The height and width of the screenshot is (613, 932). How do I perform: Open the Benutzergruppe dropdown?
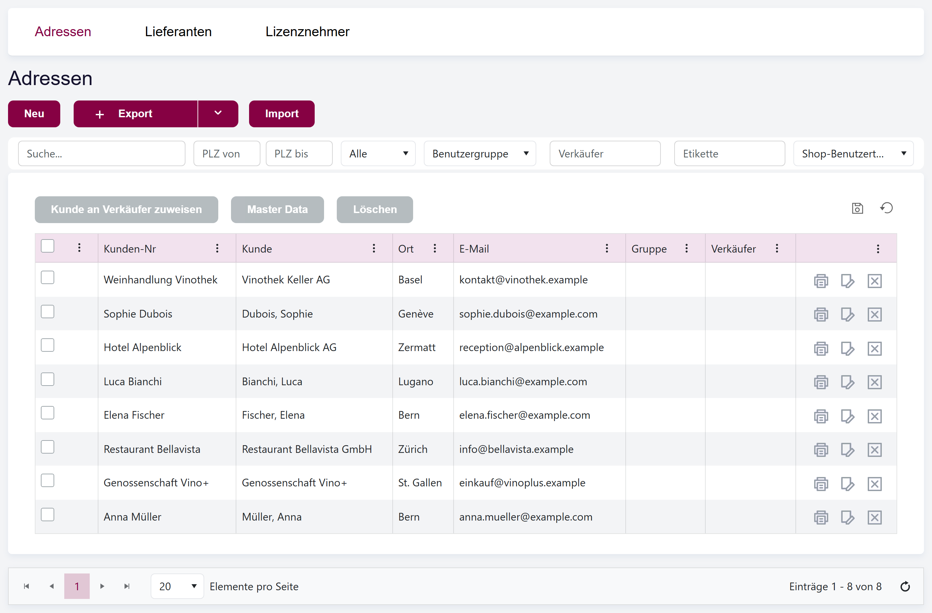[480, 154]
